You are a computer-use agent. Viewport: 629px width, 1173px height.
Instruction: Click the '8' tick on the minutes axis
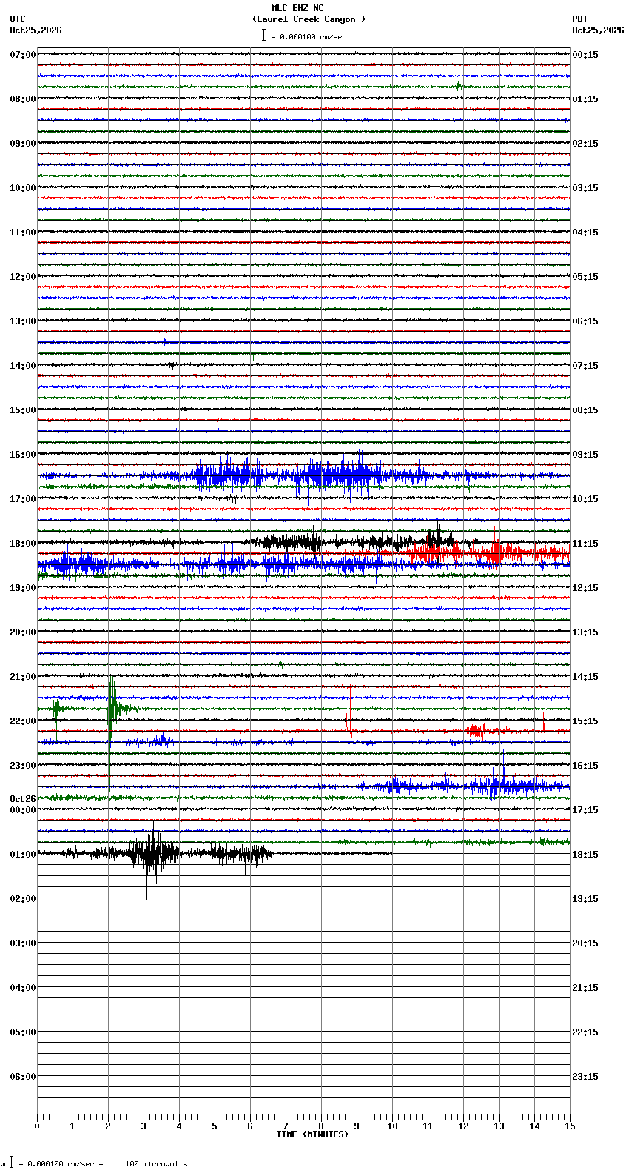pyautogui.click(x=321, y=1126)
